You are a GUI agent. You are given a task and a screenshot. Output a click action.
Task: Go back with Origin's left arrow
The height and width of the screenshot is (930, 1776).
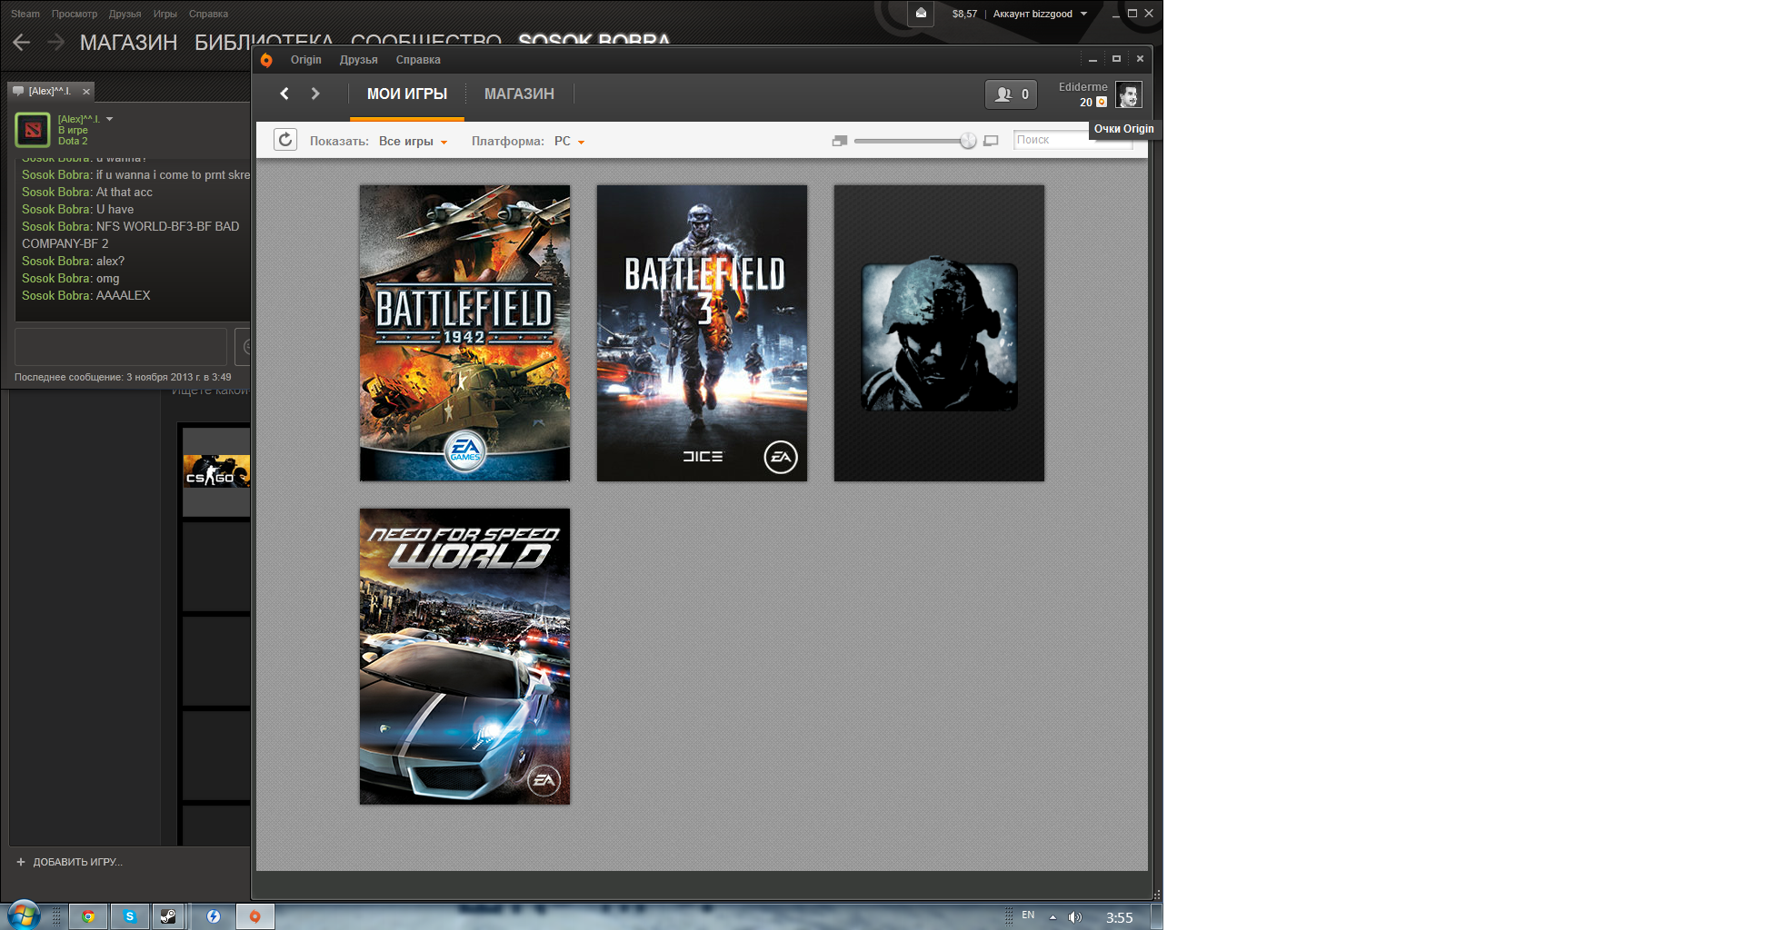pos(284,94)
